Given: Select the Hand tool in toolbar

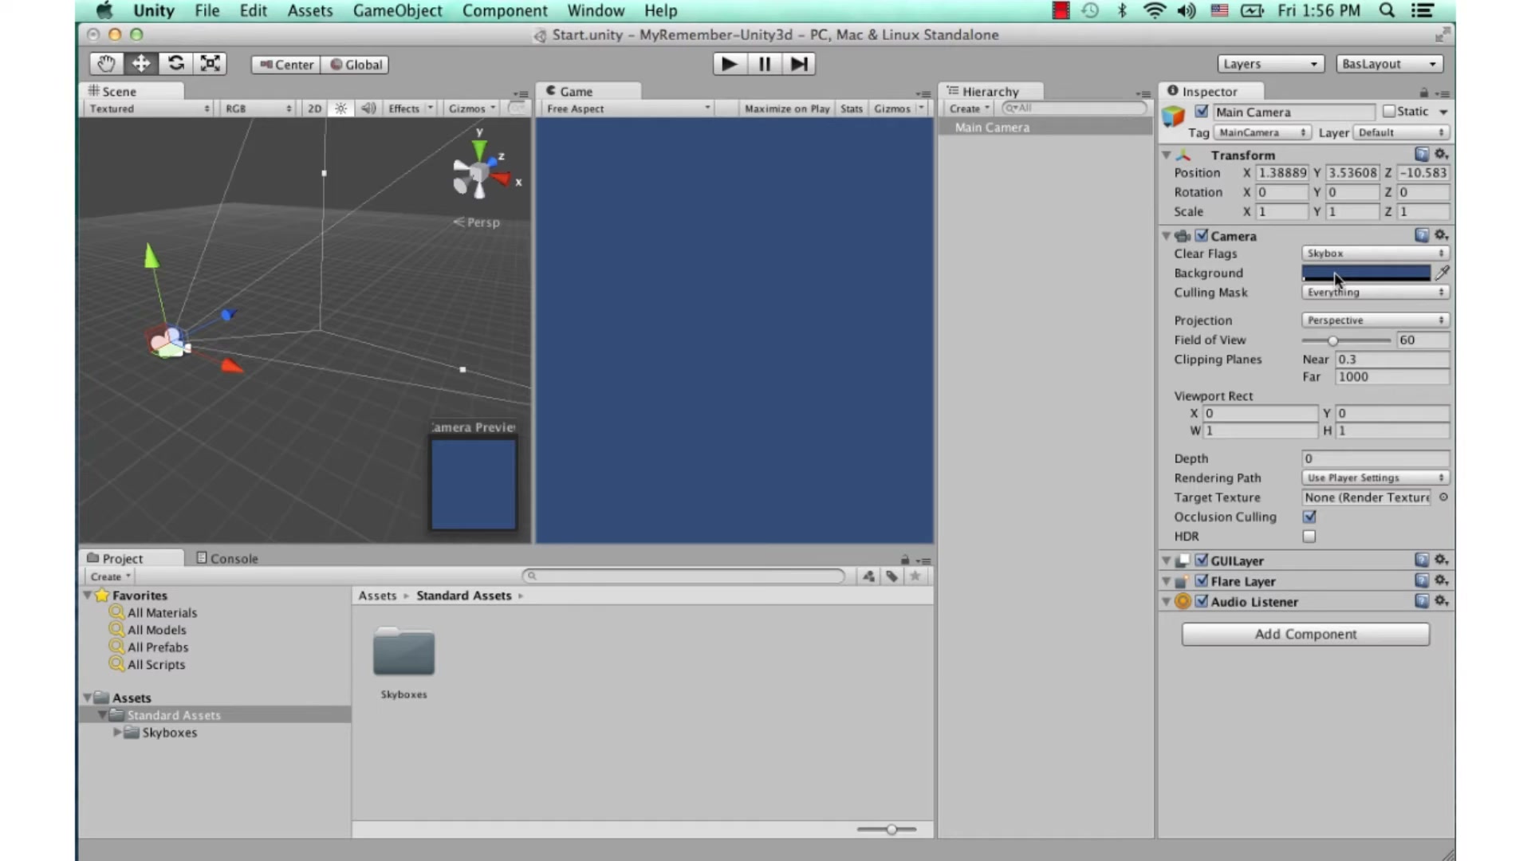Looking at the screenshot, I should click(106, 64).
